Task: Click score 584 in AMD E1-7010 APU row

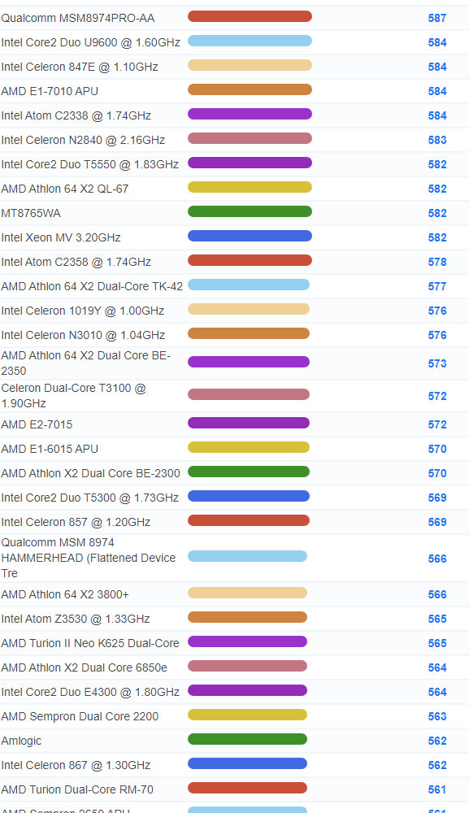Action: point(437,91)
